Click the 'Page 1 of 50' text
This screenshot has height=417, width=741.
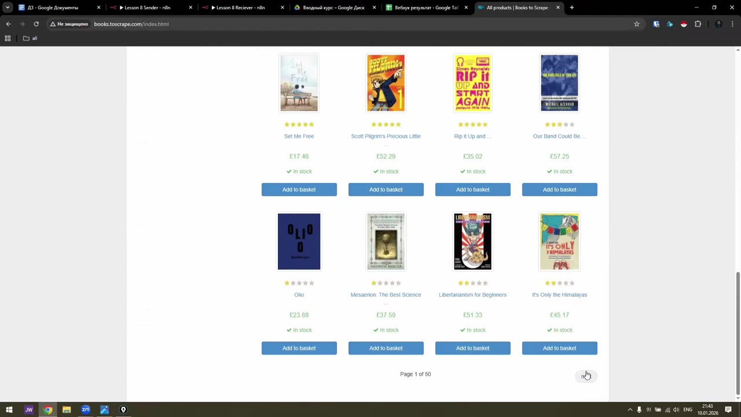click(x=415, y=374)
